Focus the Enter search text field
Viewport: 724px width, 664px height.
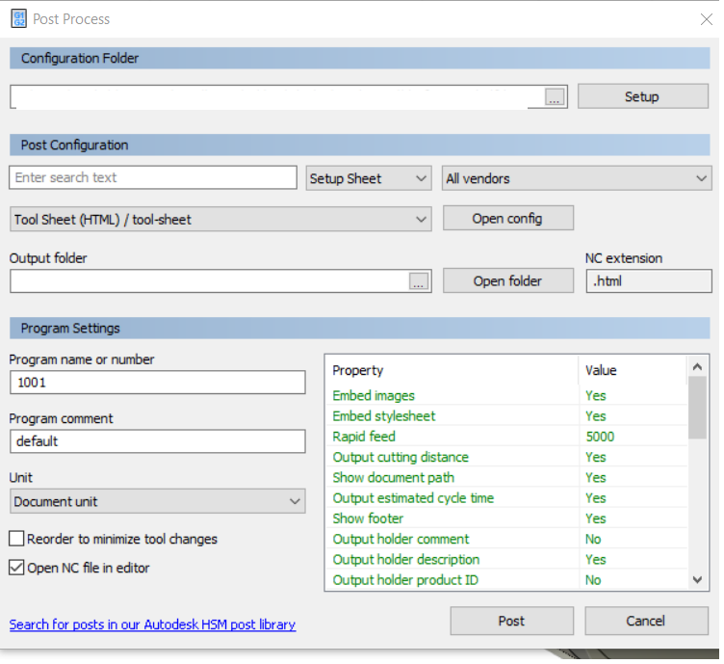coord(153,177)
